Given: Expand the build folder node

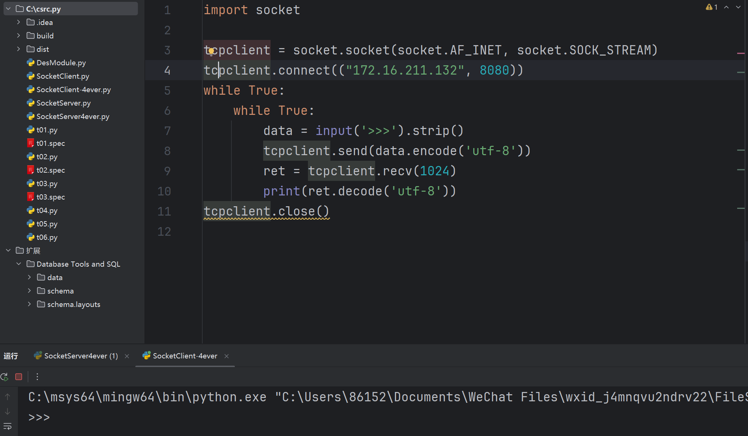Looking at the screenshot, I should tap(19, 36).
